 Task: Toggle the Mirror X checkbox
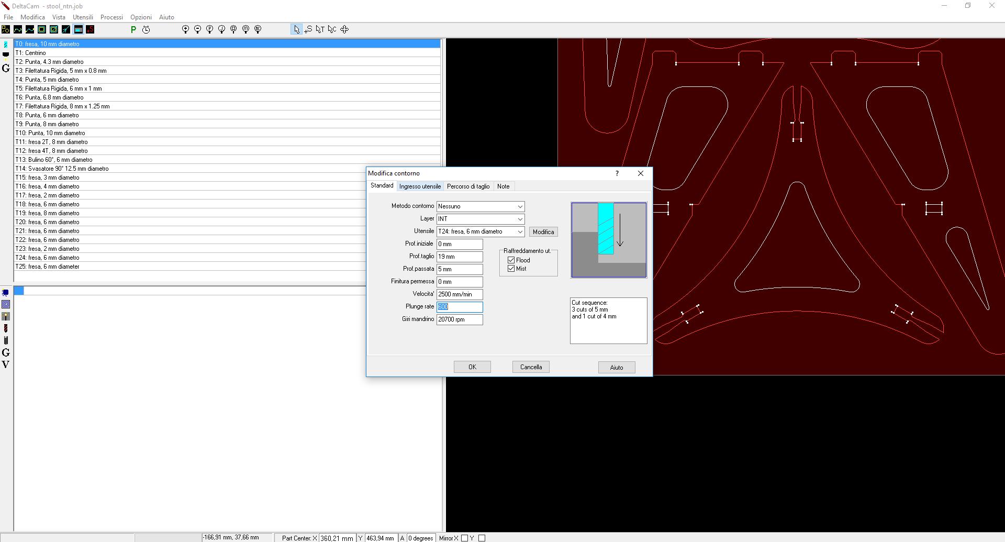(x=464, y=538)
